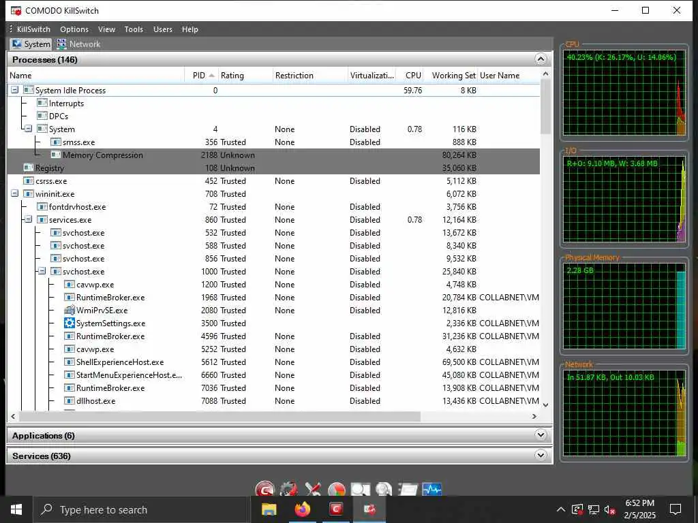
Task: Switch to the Network tab
Action: click(78, 44)
